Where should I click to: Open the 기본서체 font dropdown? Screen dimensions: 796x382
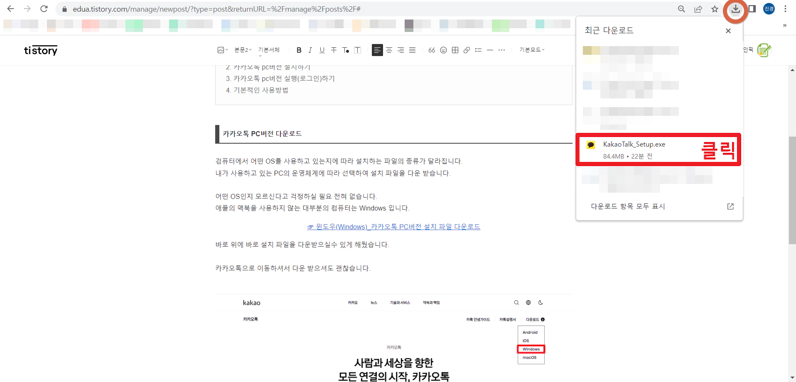click(269, 51)
